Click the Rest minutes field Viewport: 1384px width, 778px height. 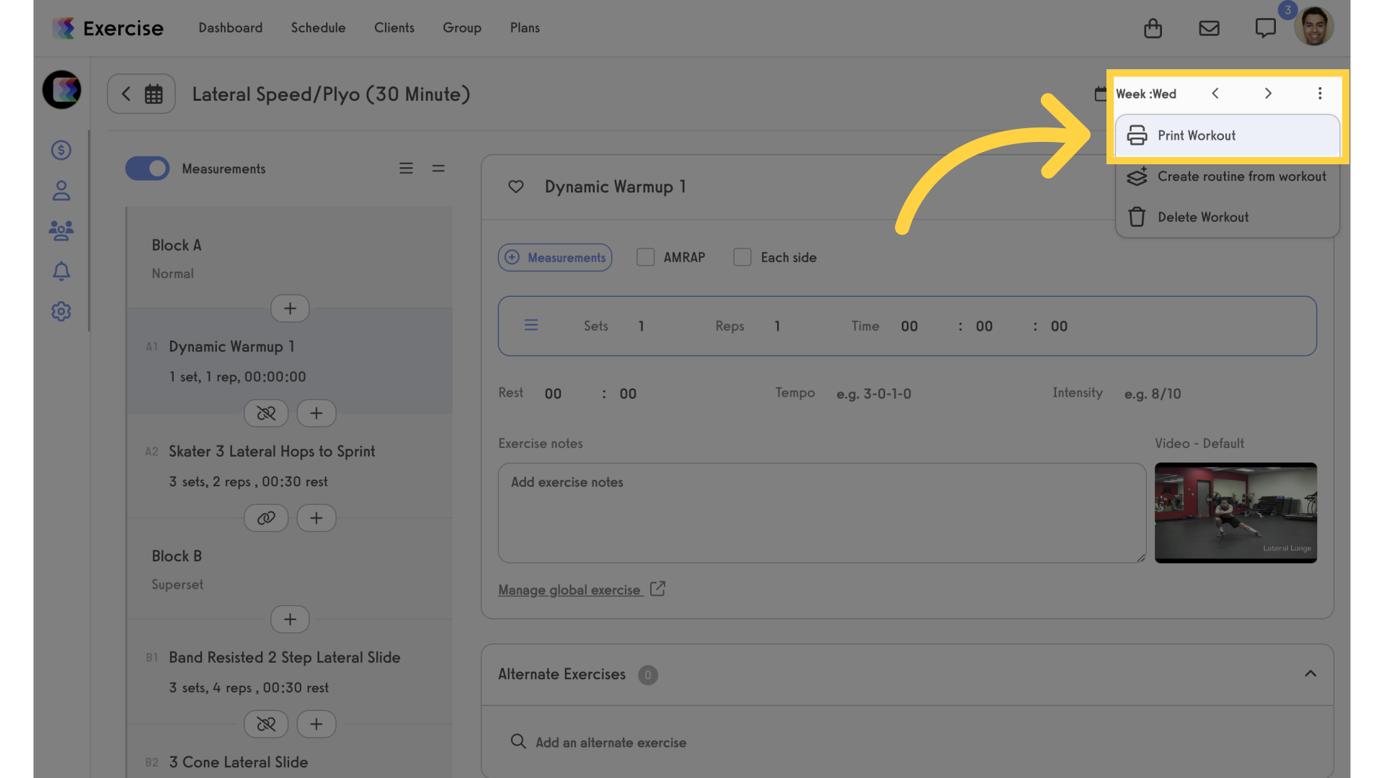553,394
